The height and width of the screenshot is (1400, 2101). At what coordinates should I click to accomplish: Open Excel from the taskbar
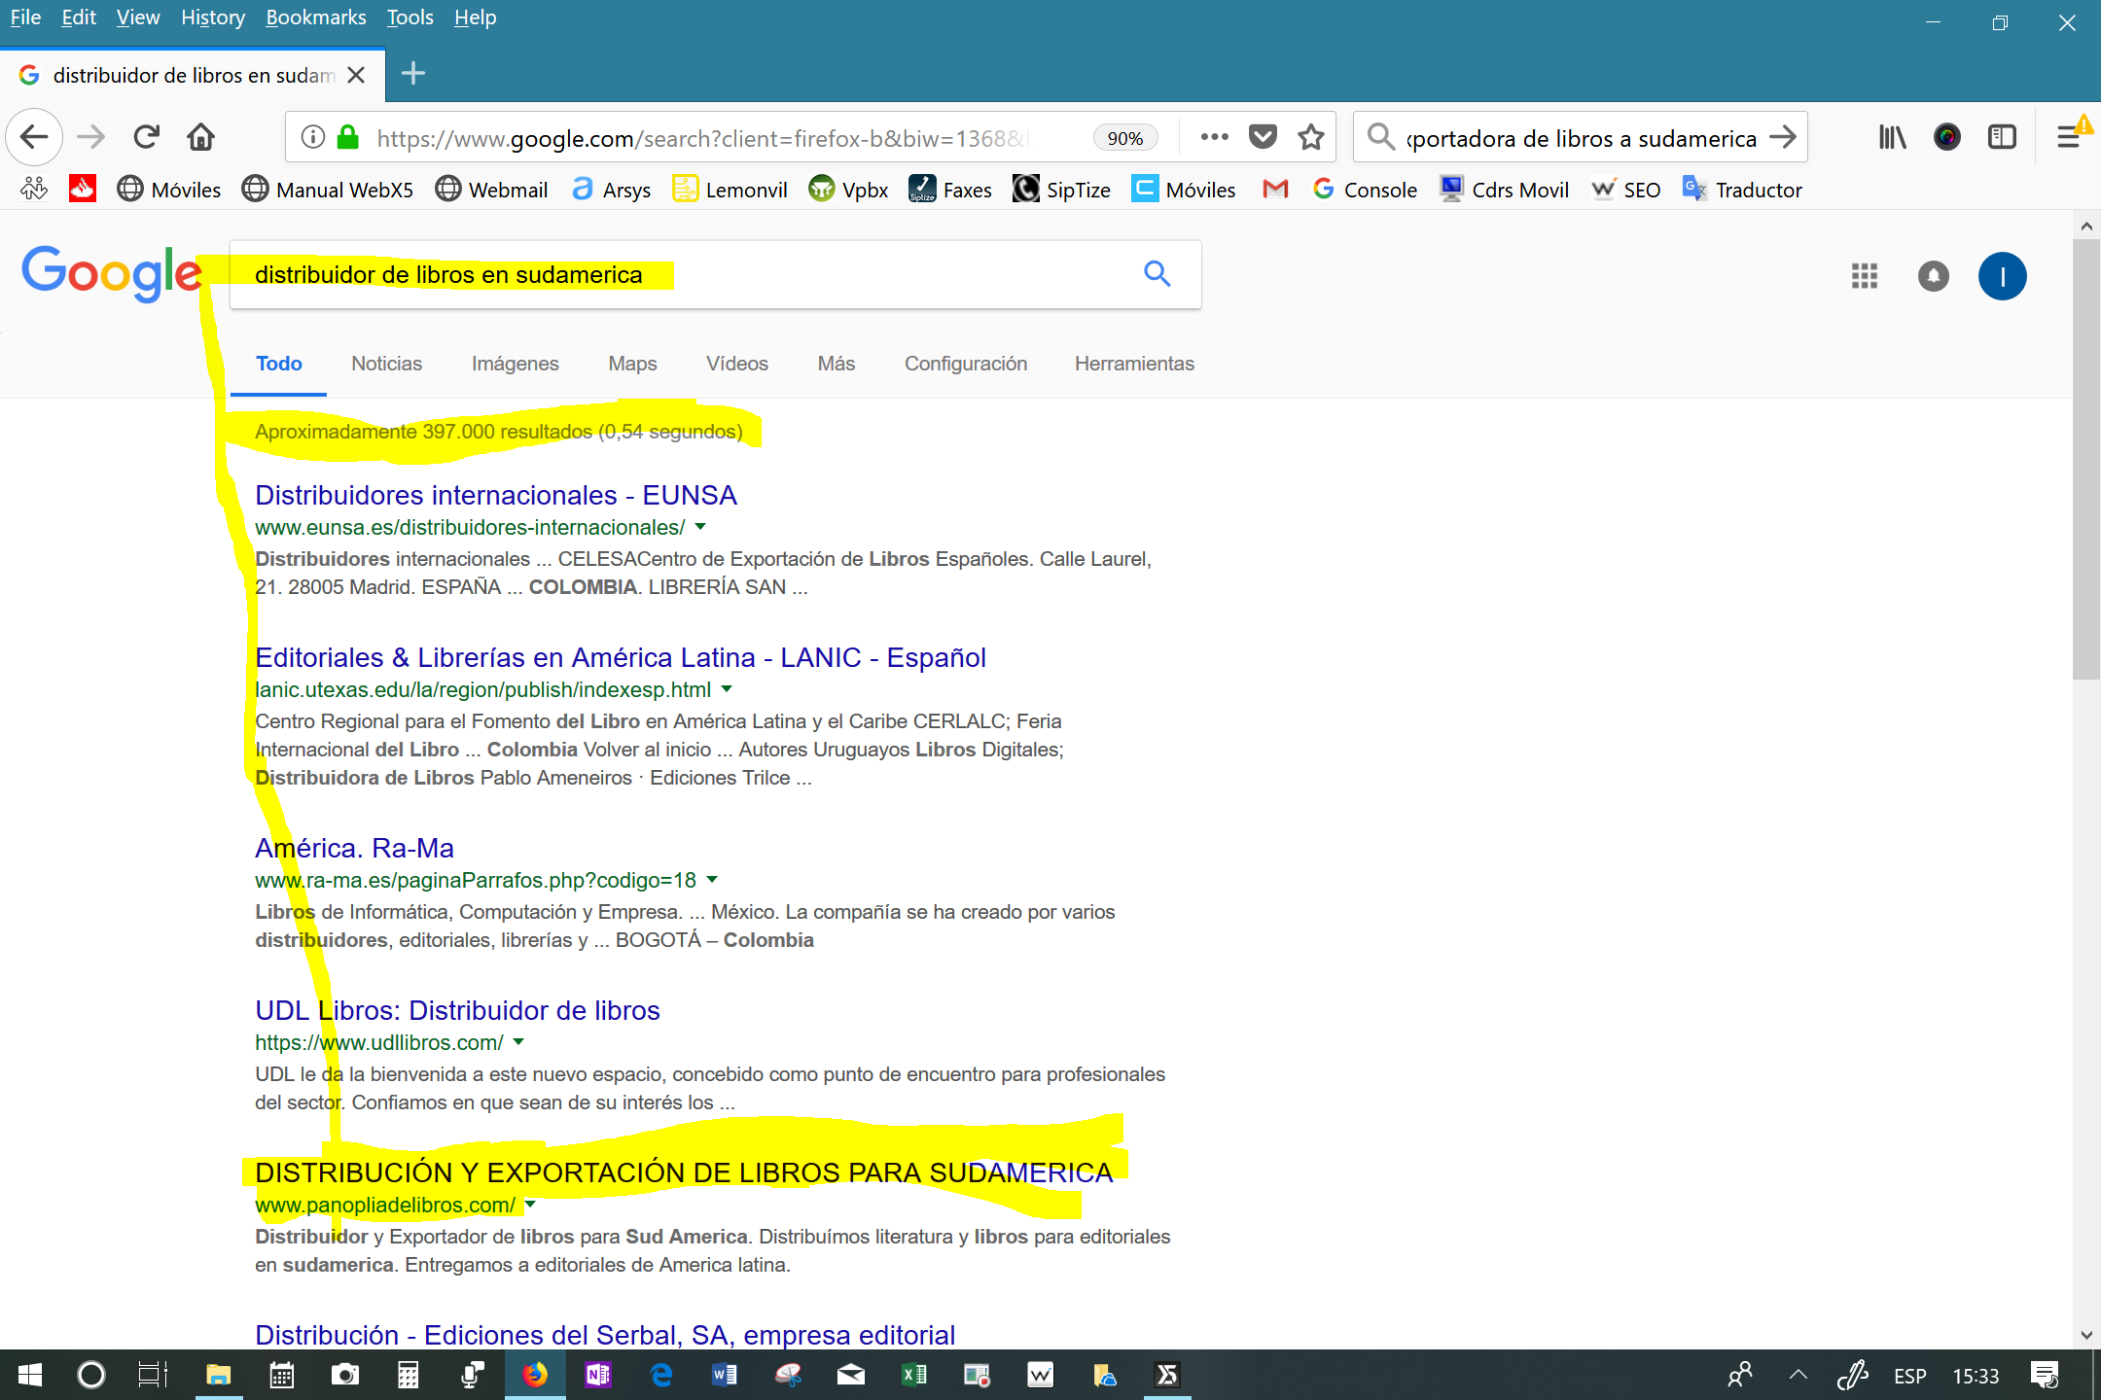(913, 1375)
